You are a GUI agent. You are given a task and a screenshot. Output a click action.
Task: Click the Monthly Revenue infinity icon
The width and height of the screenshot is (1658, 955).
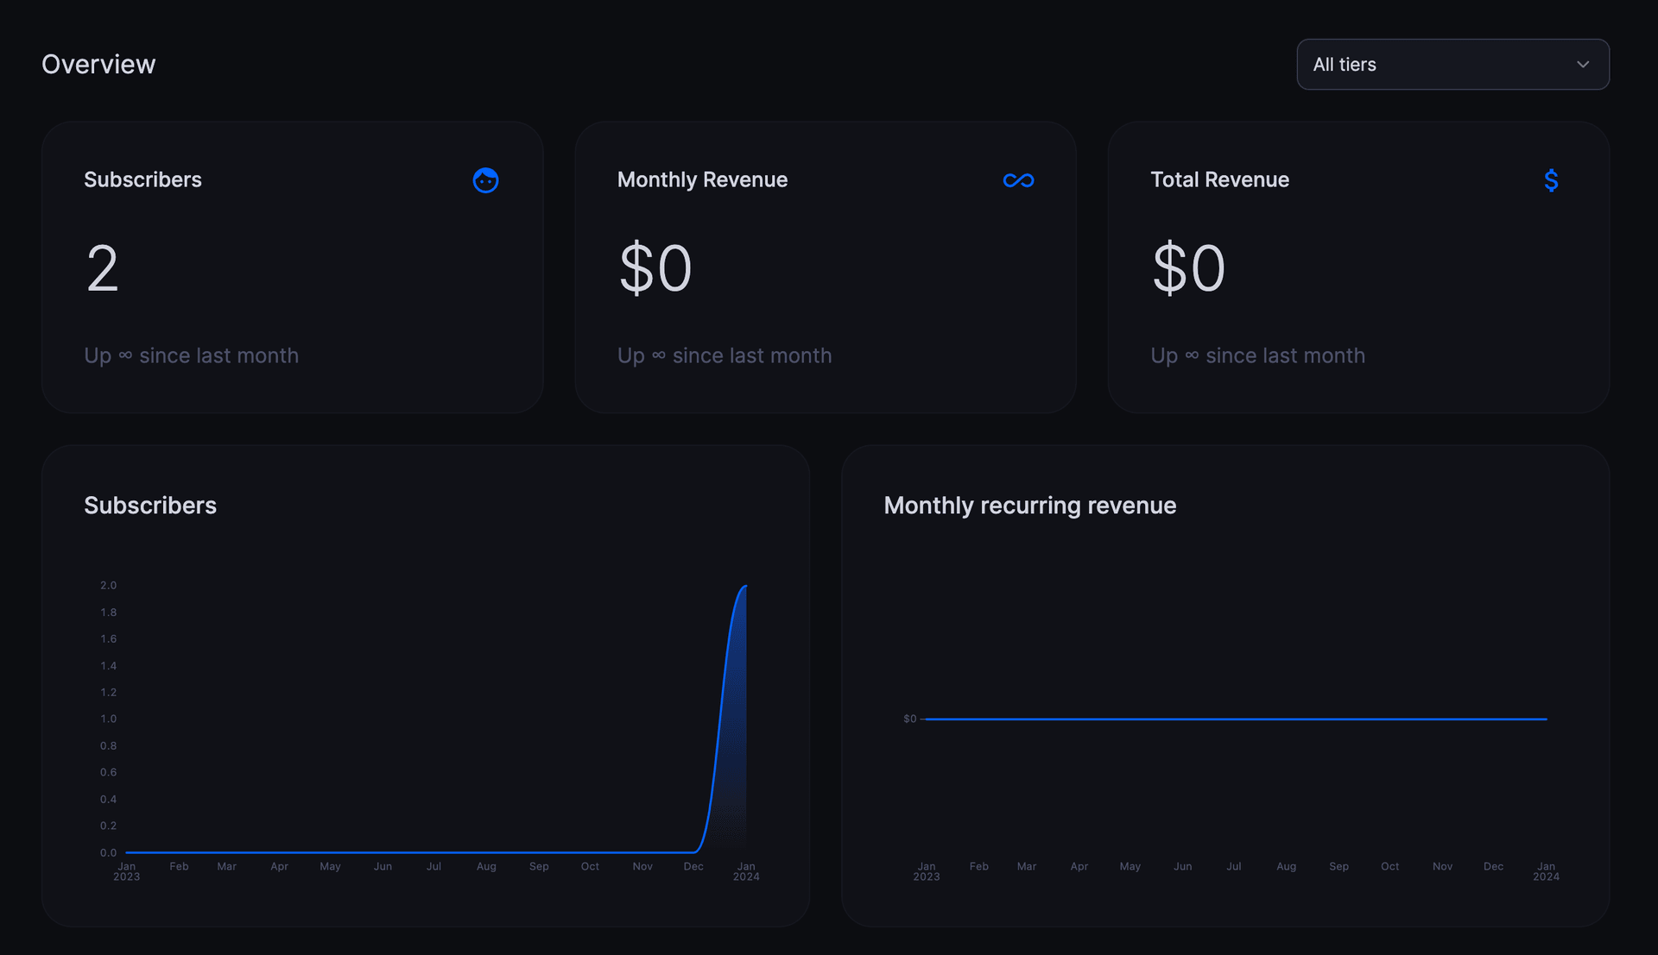[1018, 180]
